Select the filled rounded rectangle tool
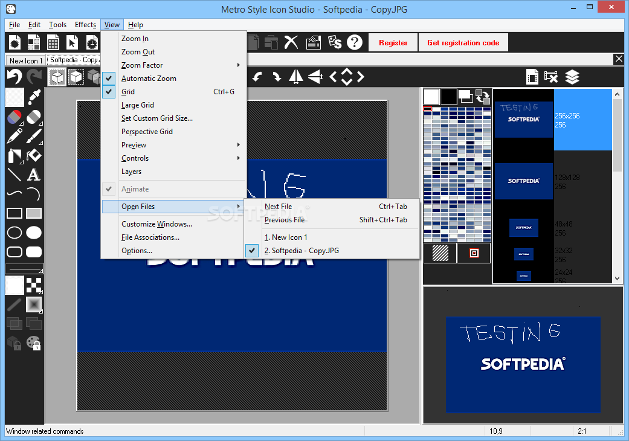Image resolution: width=629 pixels, height=441 pixels. 34,252
